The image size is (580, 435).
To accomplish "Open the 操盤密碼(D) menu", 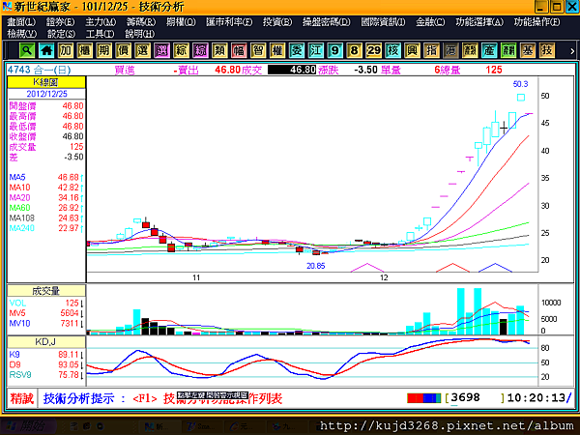I will [x=327, y=22].
